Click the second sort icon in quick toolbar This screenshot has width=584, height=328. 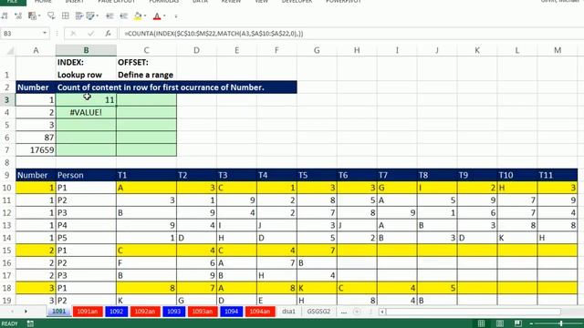coord(18,16)
